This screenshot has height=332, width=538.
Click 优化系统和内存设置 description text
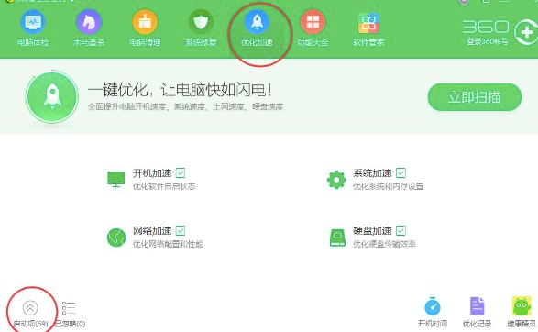point(388,186)
